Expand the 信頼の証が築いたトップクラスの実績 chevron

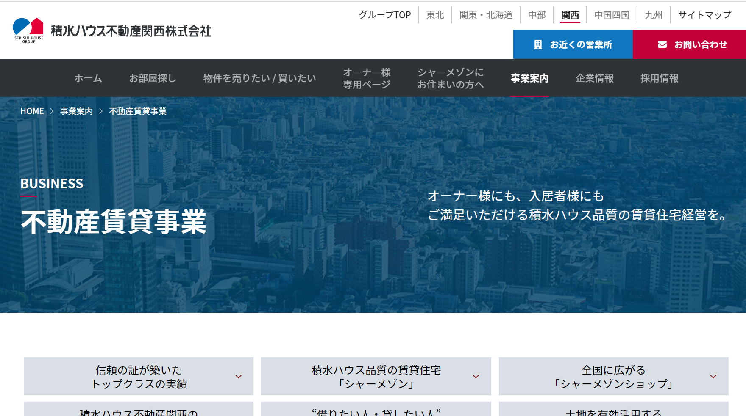click(x=239, y=377)
